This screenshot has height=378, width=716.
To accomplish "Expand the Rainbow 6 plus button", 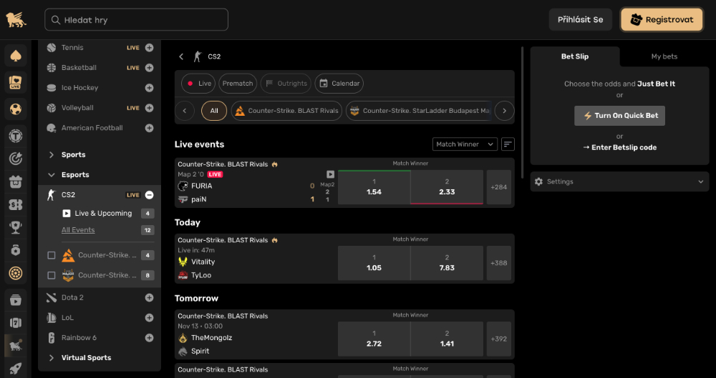I will (150, 337).
